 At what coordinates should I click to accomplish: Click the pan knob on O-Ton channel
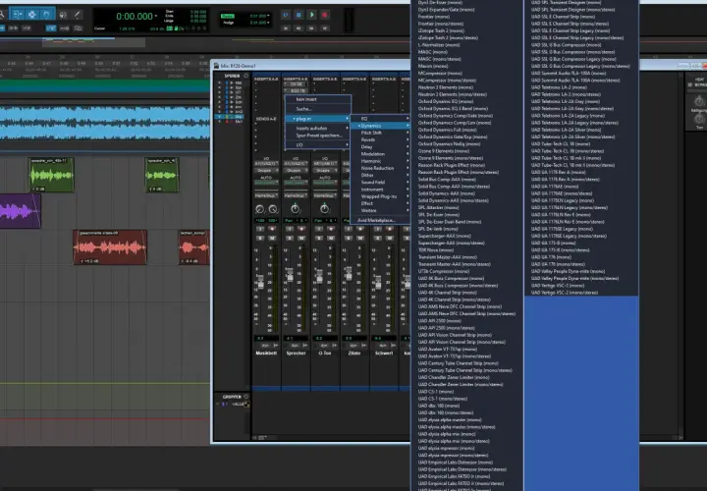click(324, 209)
